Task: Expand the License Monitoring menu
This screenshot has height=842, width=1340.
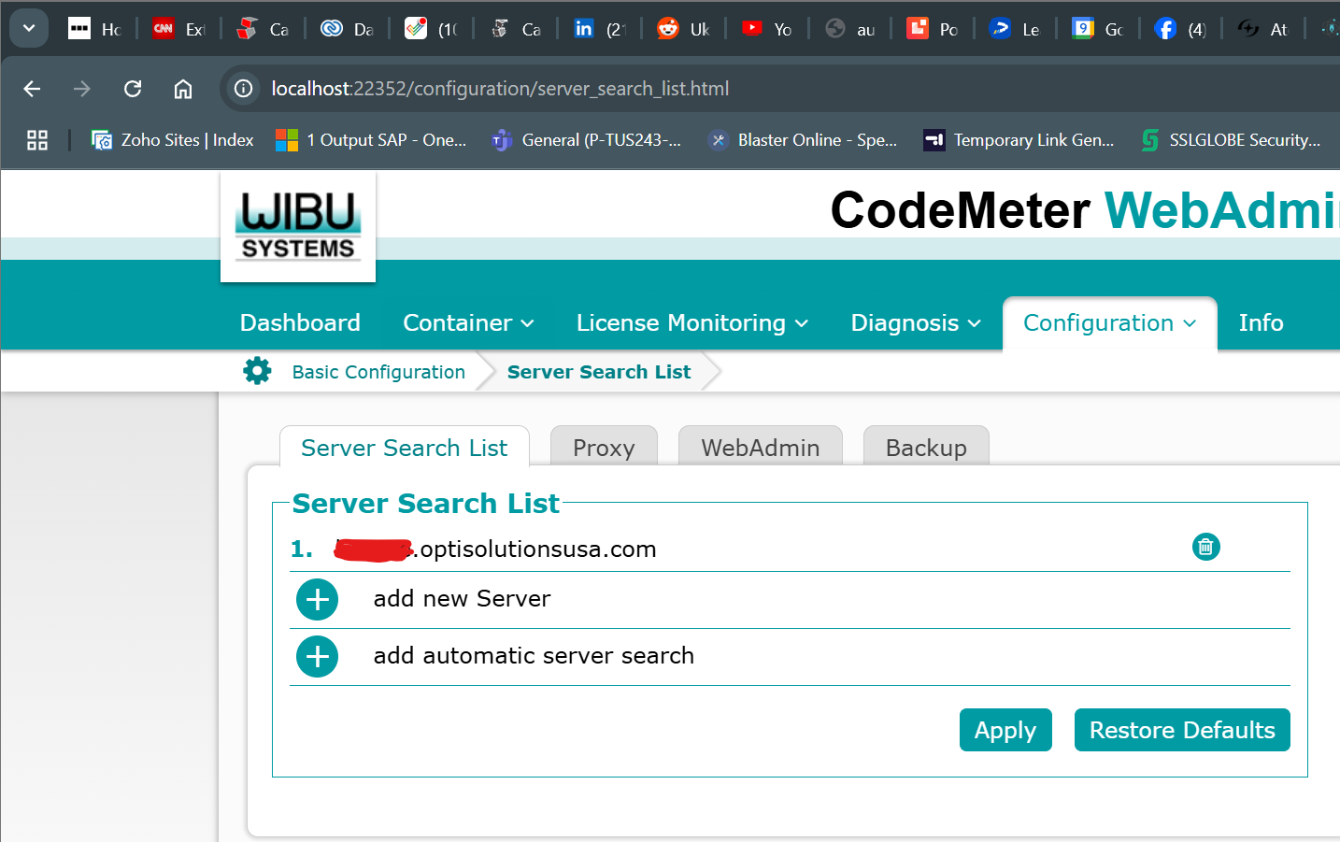Action: 691,322
